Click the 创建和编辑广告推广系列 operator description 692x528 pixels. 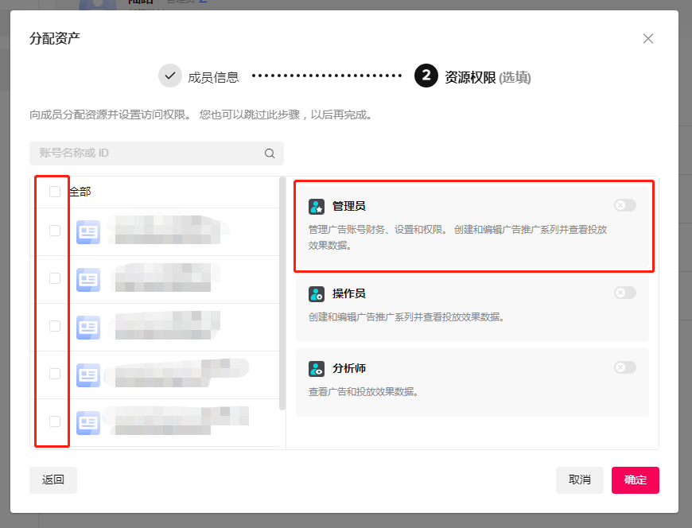coord(406,317)
